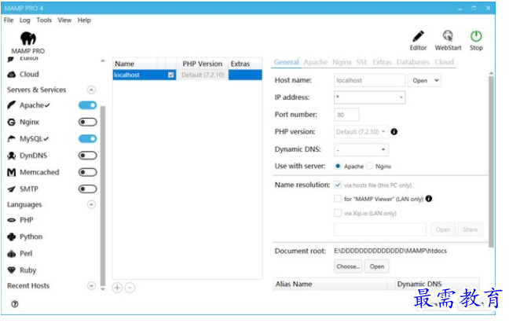The height and width of the screenshot is (323, 509).
Task: Click the help question mark icon
Action: (15, 304)
